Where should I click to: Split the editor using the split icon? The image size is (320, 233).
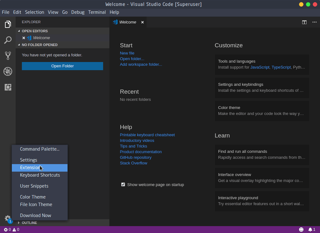pos(304,22)
